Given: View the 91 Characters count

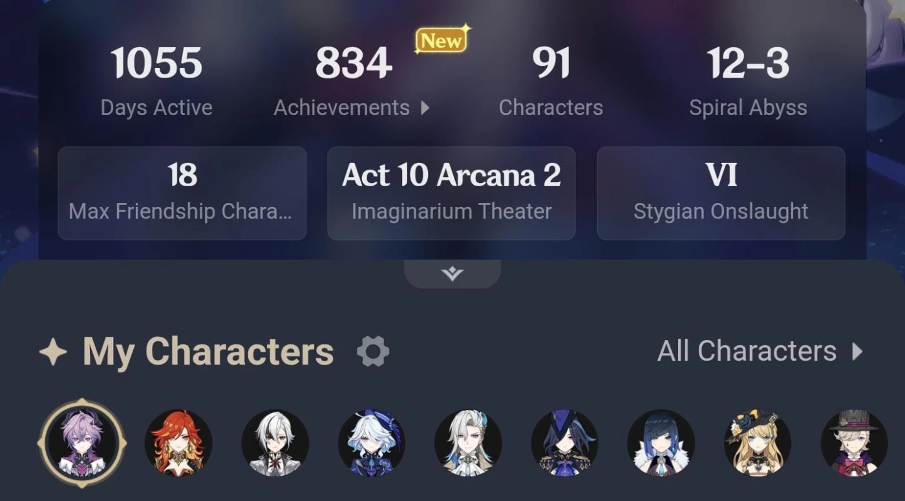Looking at the screenshot, I should (551, 81).
